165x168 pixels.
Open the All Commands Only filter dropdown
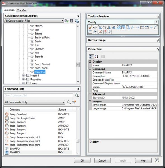click(x=34, y=102)
